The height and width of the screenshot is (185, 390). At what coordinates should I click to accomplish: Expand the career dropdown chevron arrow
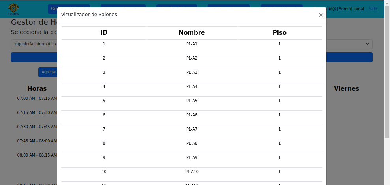[367, 44]
